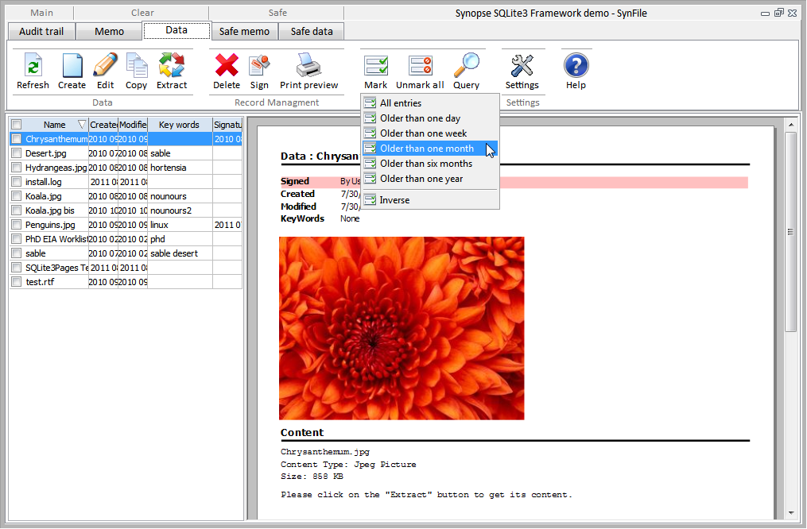Tick the checkbox for Desert.jpg
The image size is (807, 529).
[17, 153]
